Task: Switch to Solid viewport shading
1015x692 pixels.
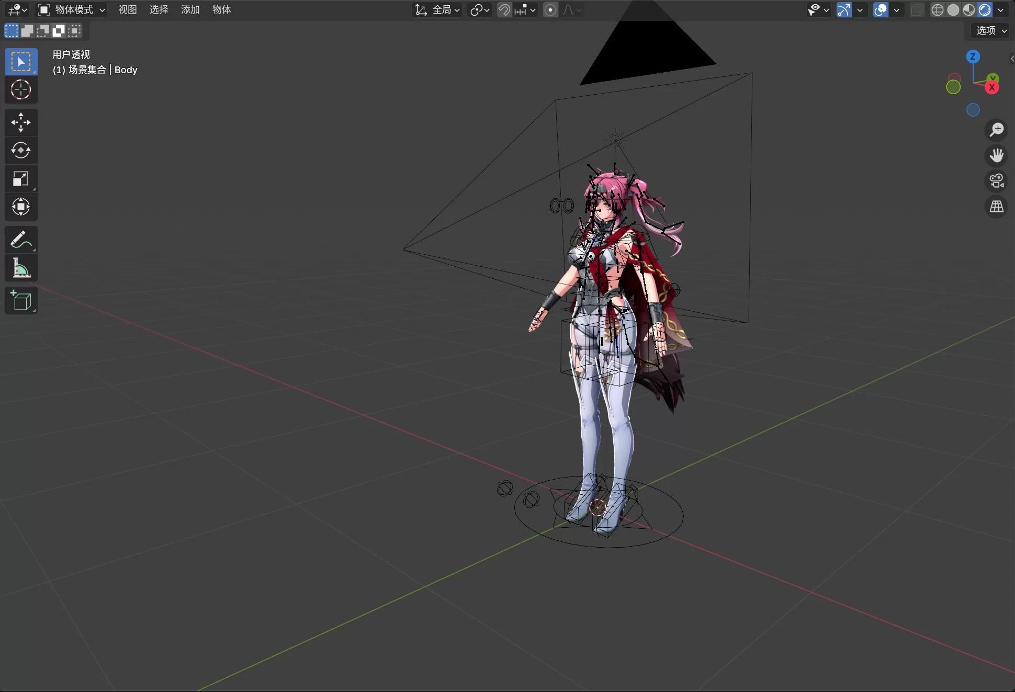Action: (x=953, y=9)
